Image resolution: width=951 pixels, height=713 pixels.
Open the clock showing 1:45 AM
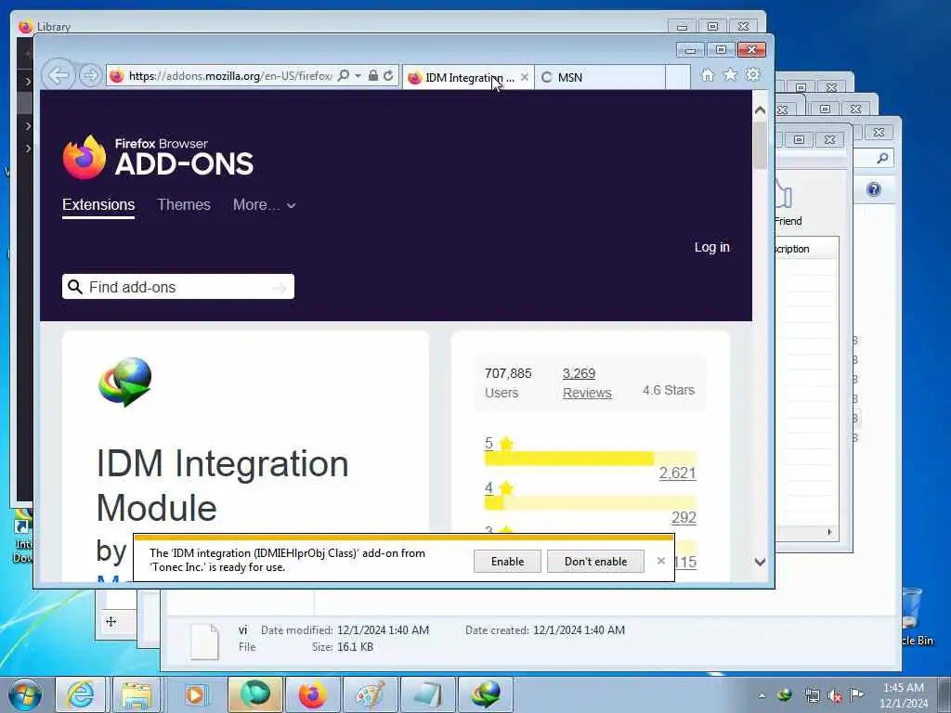[903, 695]
